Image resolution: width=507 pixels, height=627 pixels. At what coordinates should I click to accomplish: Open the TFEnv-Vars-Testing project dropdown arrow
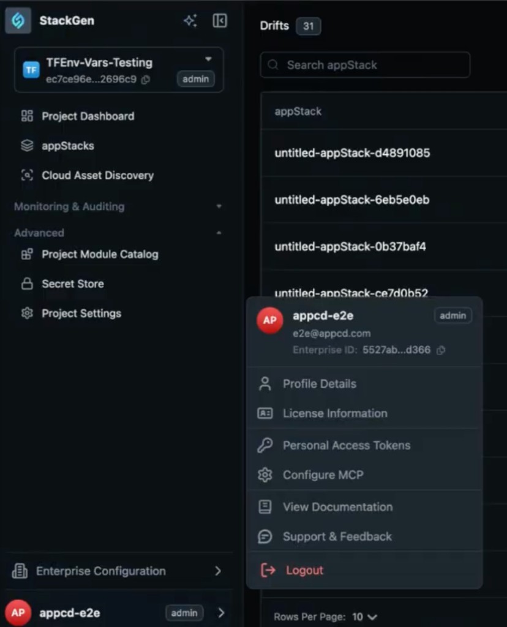coord(208,59)
